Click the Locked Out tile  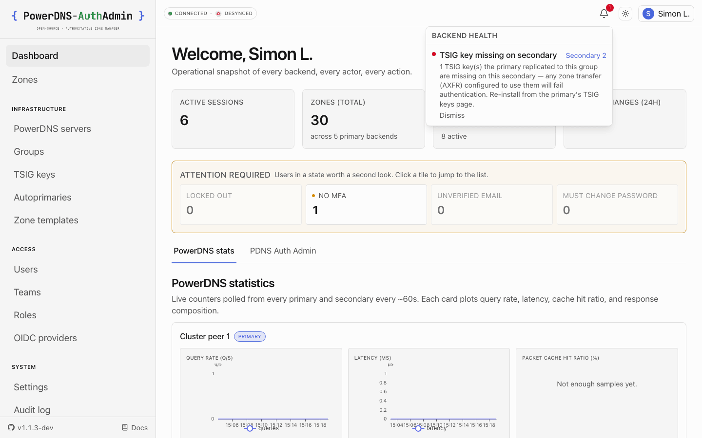(x=241, y=204)
